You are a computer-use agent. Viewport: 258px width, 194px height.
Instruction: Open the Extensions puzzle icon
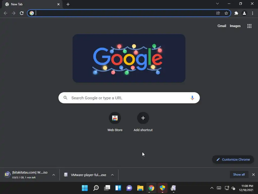point(236,13)
